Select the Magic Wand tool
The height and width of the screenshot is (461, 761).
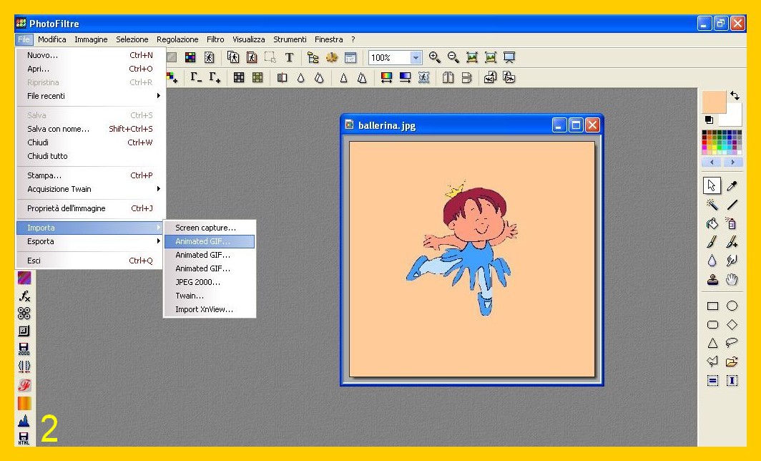pos(712,205)
